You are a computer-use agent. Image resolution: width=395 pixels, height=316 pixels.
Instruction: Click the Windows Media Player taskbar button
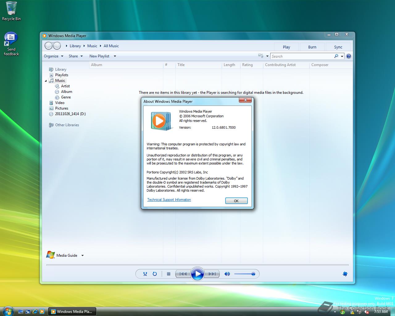click(72, 312)
